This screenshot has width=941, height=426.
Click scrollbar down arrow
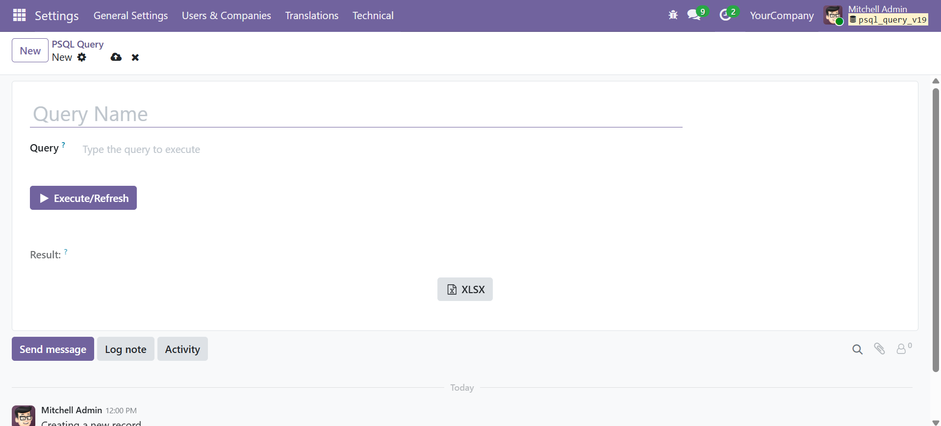pos(936,423)
